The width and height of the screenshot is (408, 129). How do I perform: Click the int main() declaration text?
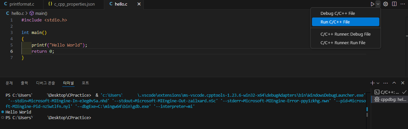(x=34, y=33)
